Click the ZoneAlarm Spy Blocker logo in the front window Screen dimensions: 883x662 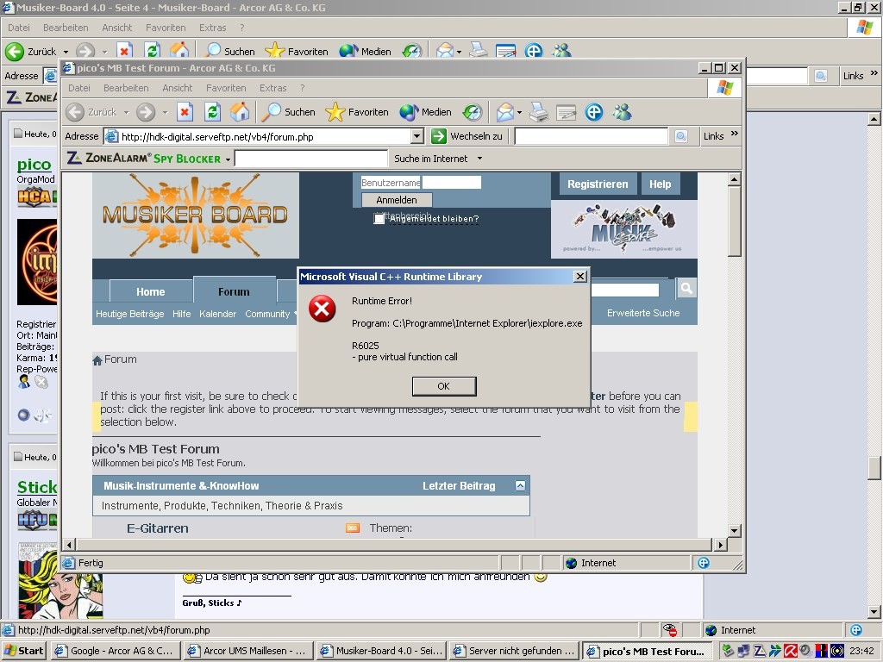point(144,159)
